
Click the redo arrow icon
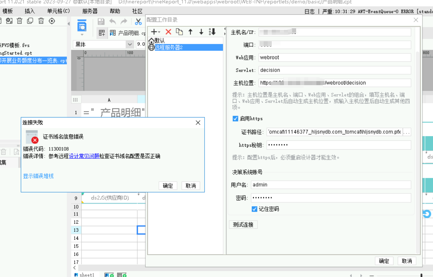[x=124, y=22]
